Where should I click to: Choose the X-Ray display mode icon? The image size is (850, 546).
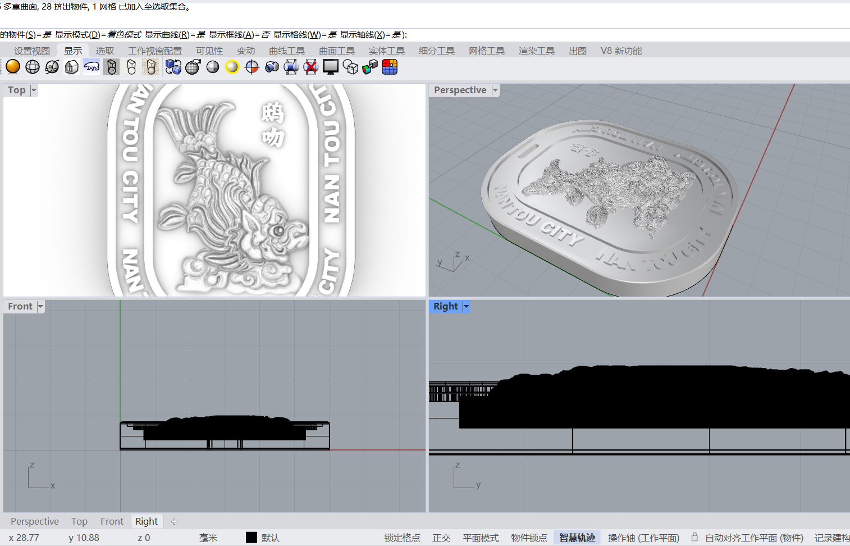tap(52, 67)
